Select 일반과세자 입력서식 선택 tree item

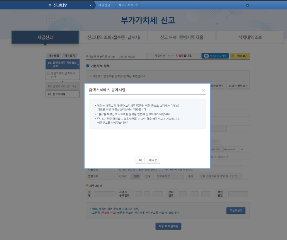(63, 75)
